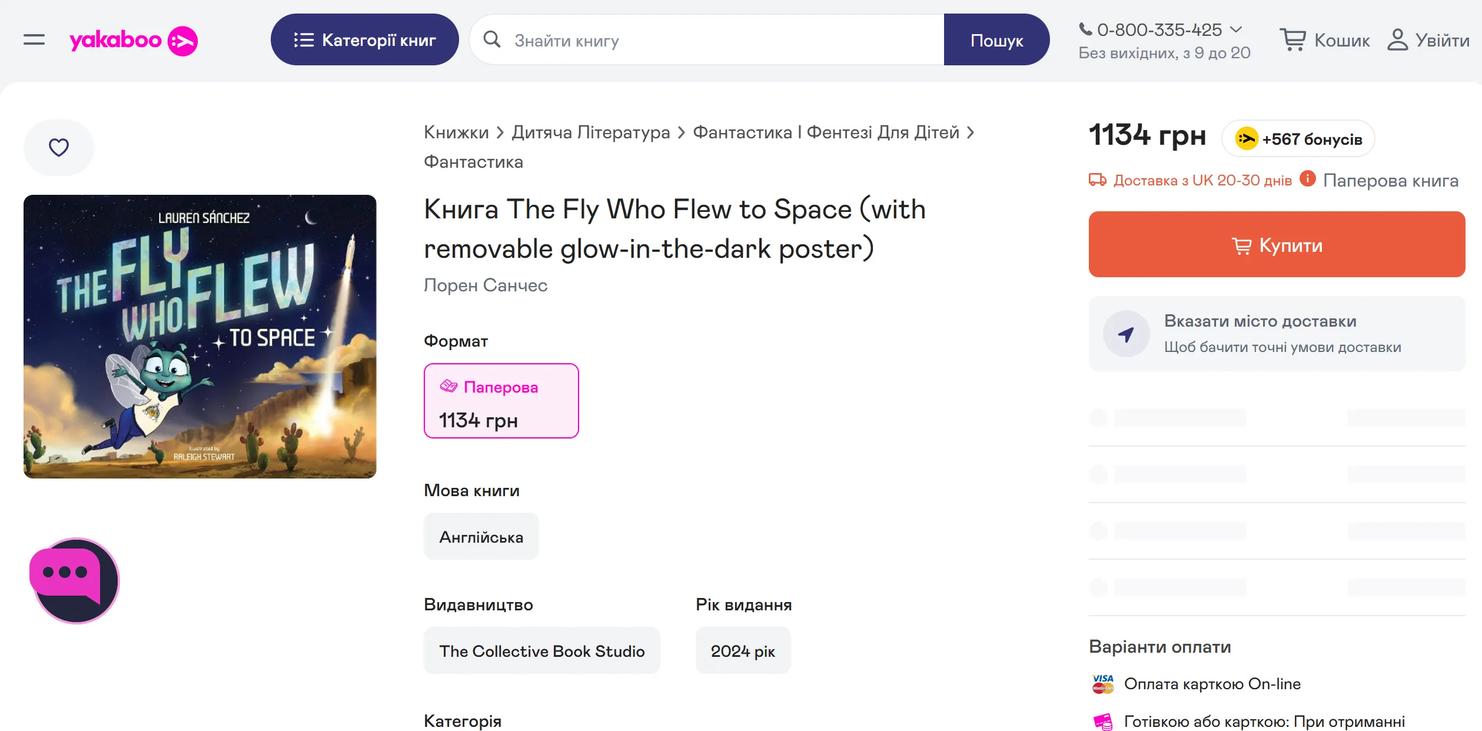The image size is (1482, 731).
Task: Click the Знайти книгу search field
Action: [x=724, y=40]
